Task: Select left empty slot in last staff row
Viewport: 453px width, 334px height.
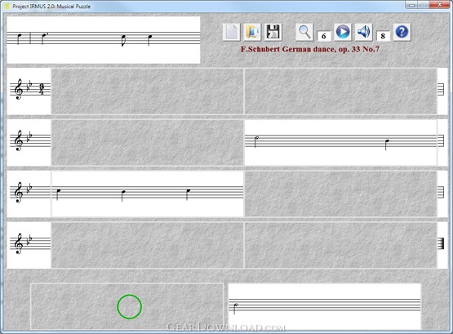Action: click(x=148, y=245)
